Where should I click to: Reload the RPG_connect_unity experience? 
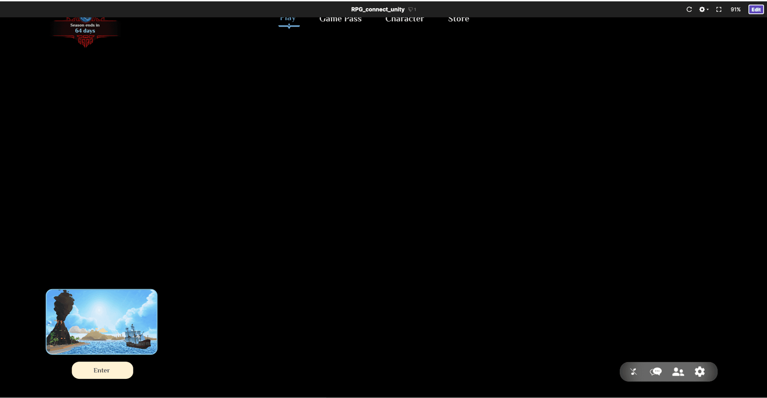(689, 9)
